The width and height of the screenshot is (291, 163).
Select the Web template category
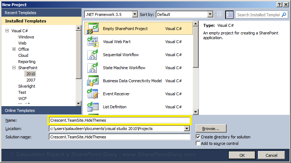(22, 43)
